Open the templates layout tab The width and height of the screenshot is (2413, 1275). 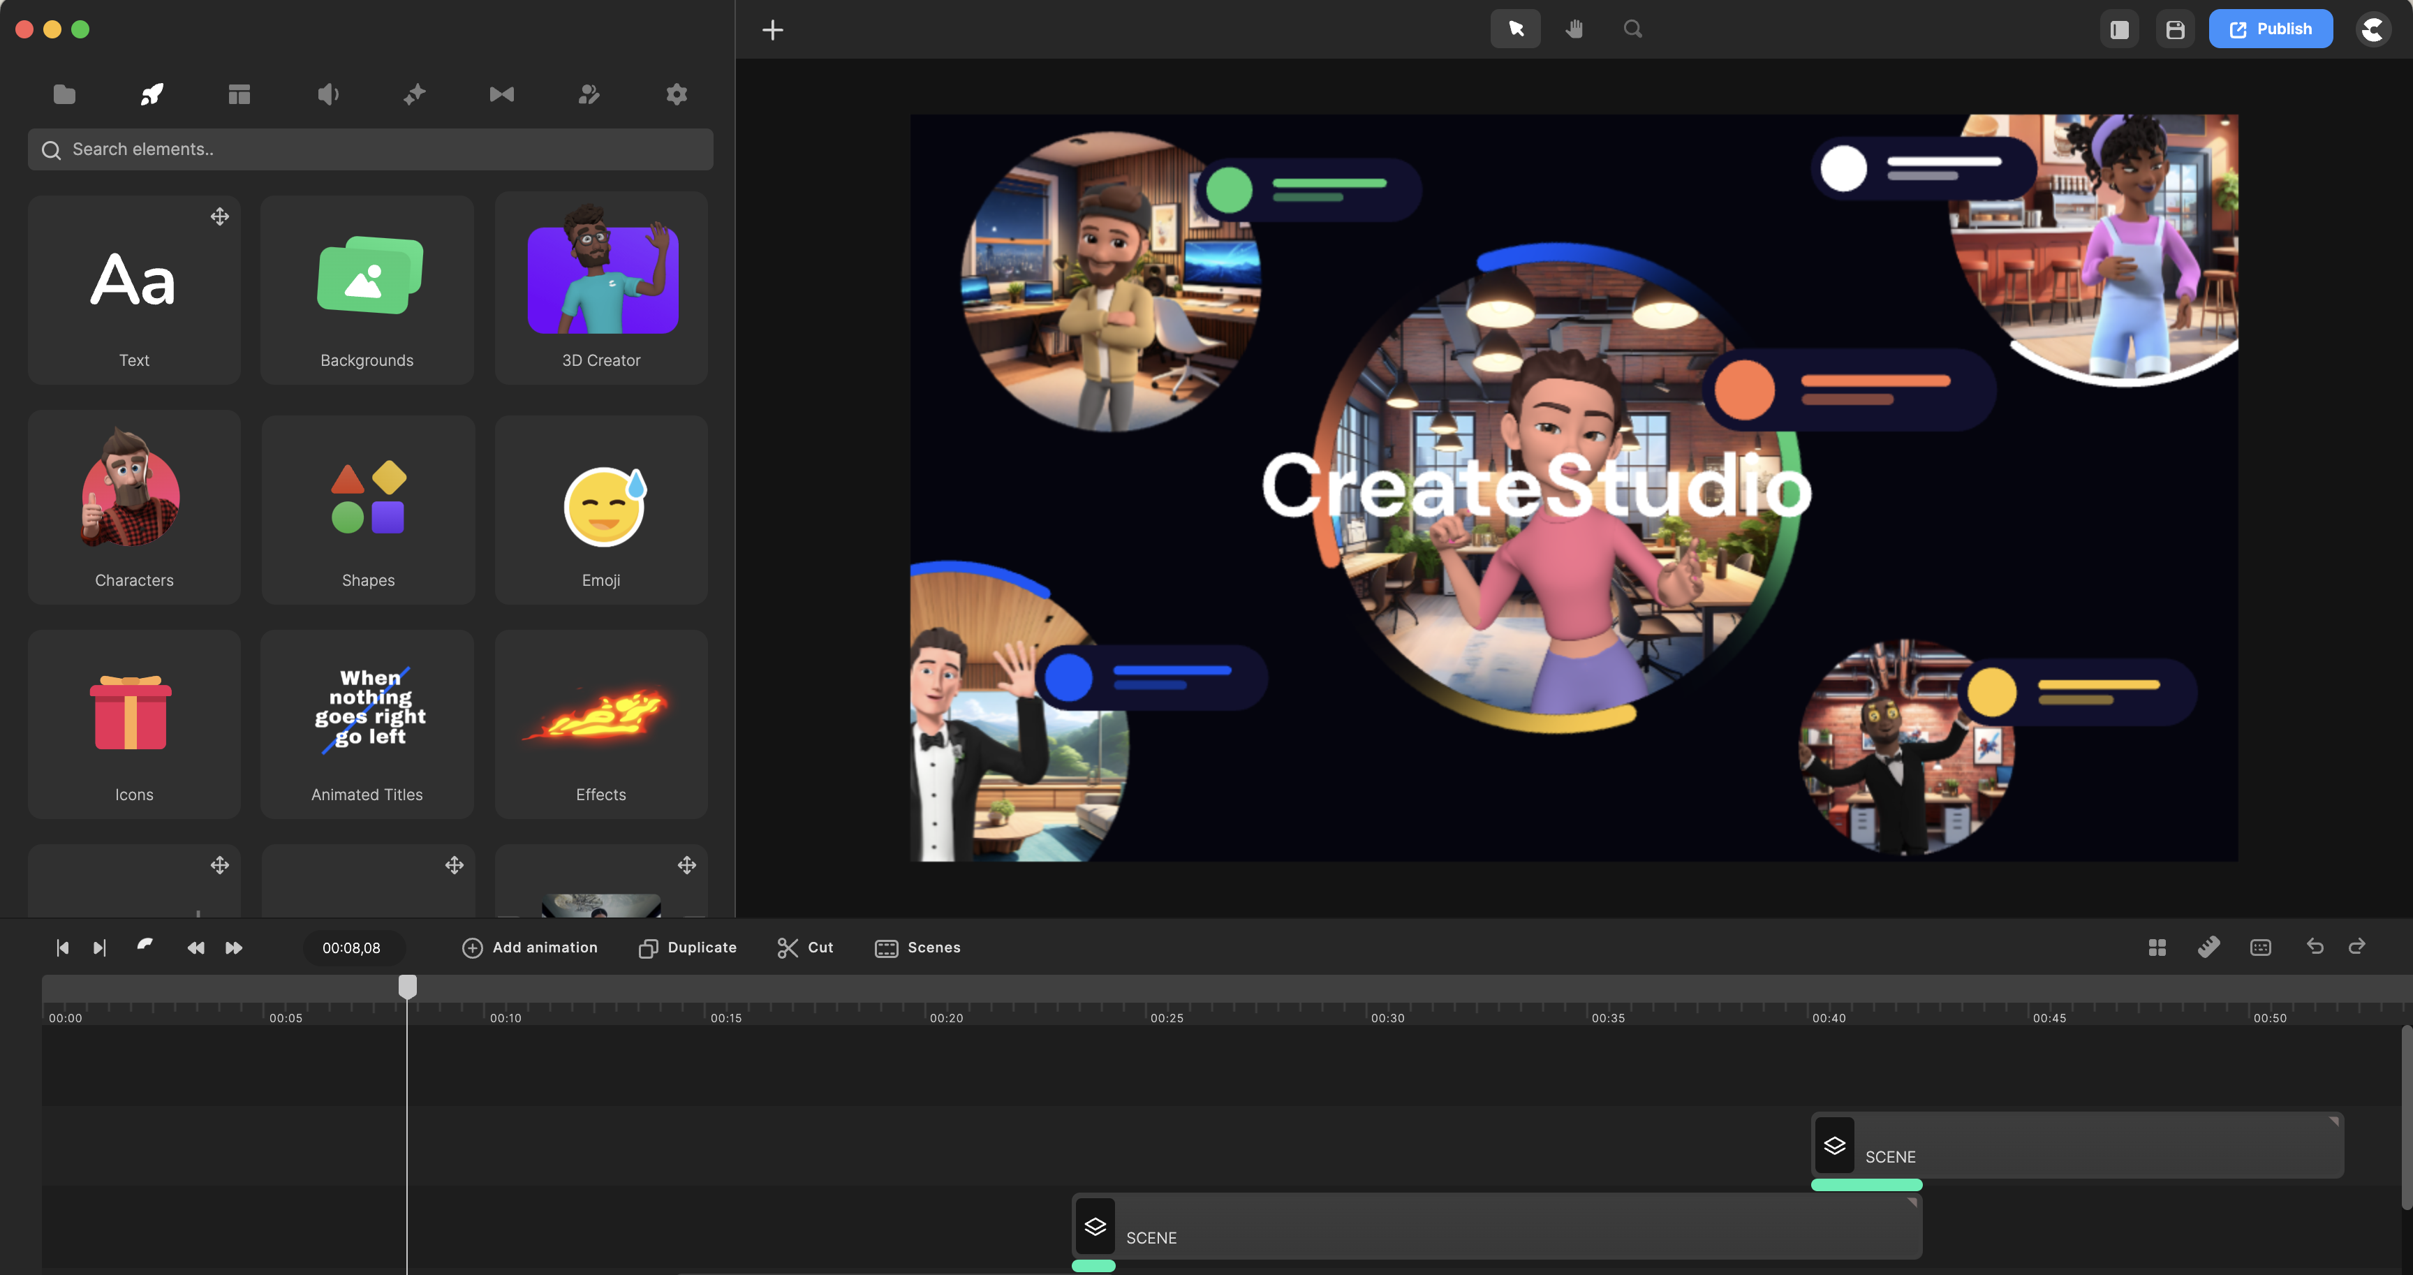239,94
